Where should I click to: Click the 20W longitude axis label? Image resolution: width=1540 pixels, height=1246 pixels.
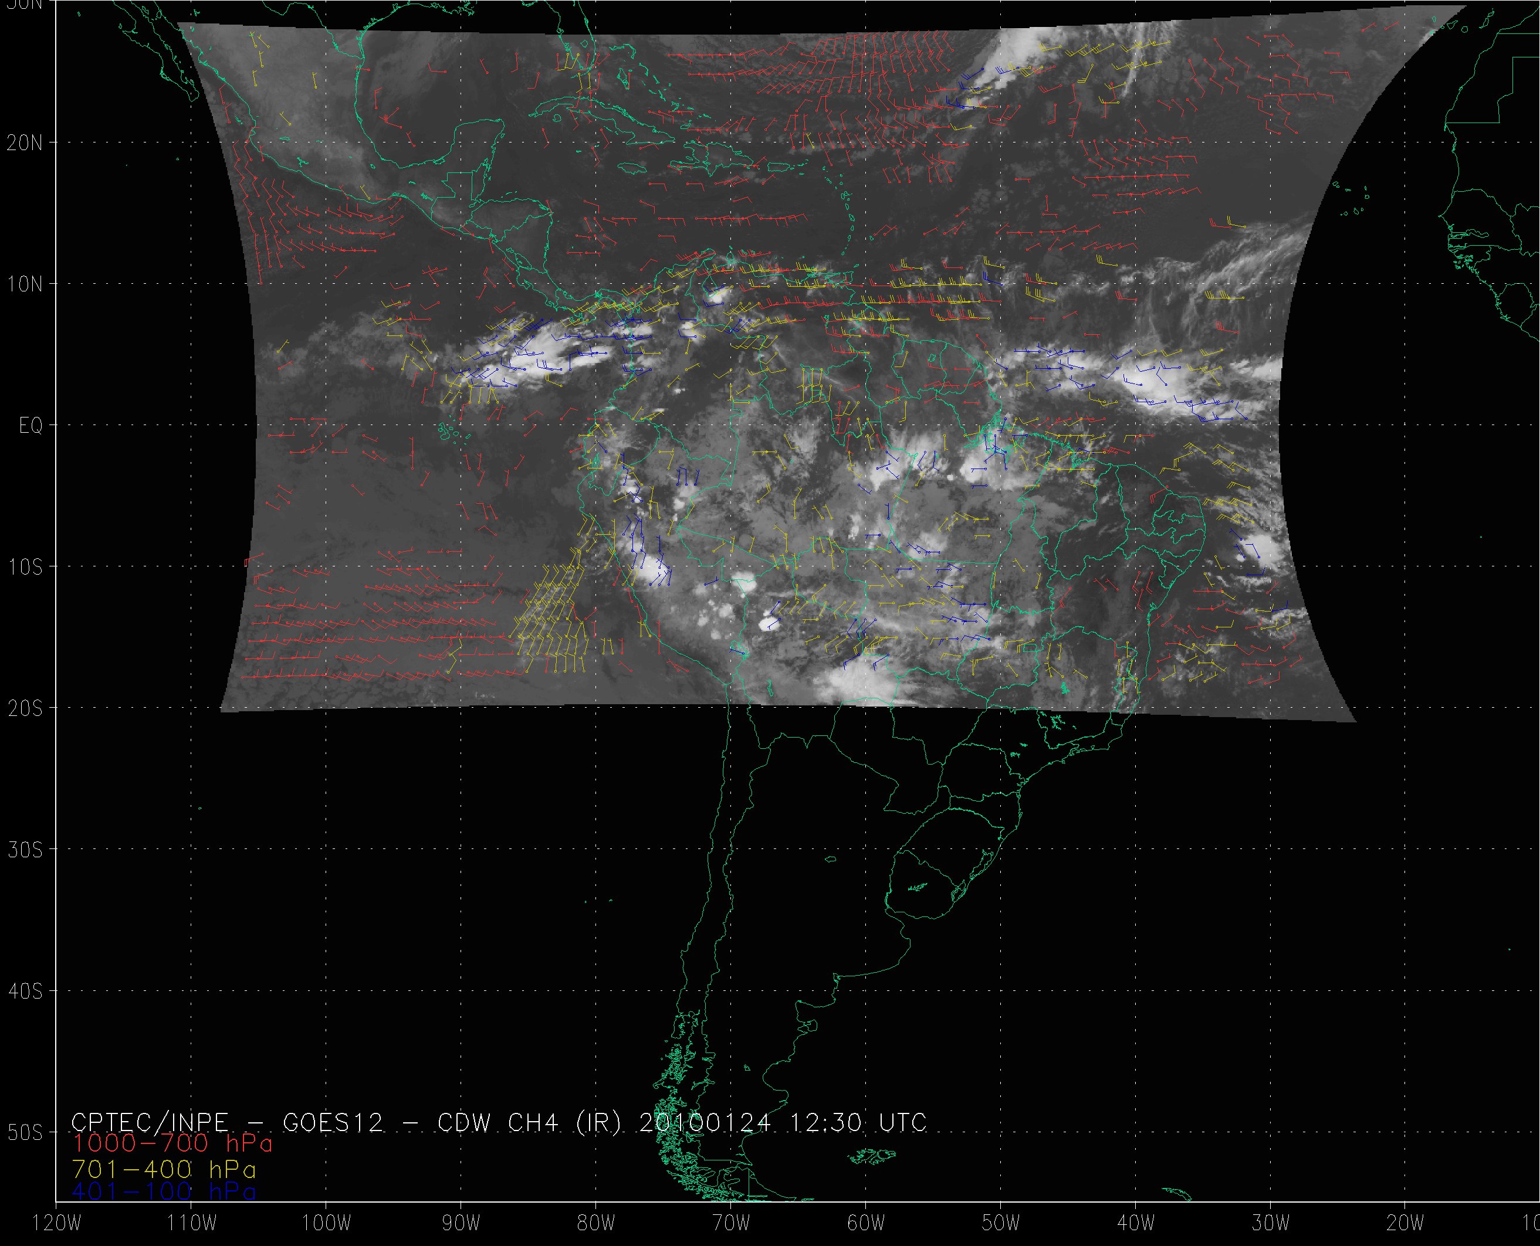[x=1406, y=1224]
